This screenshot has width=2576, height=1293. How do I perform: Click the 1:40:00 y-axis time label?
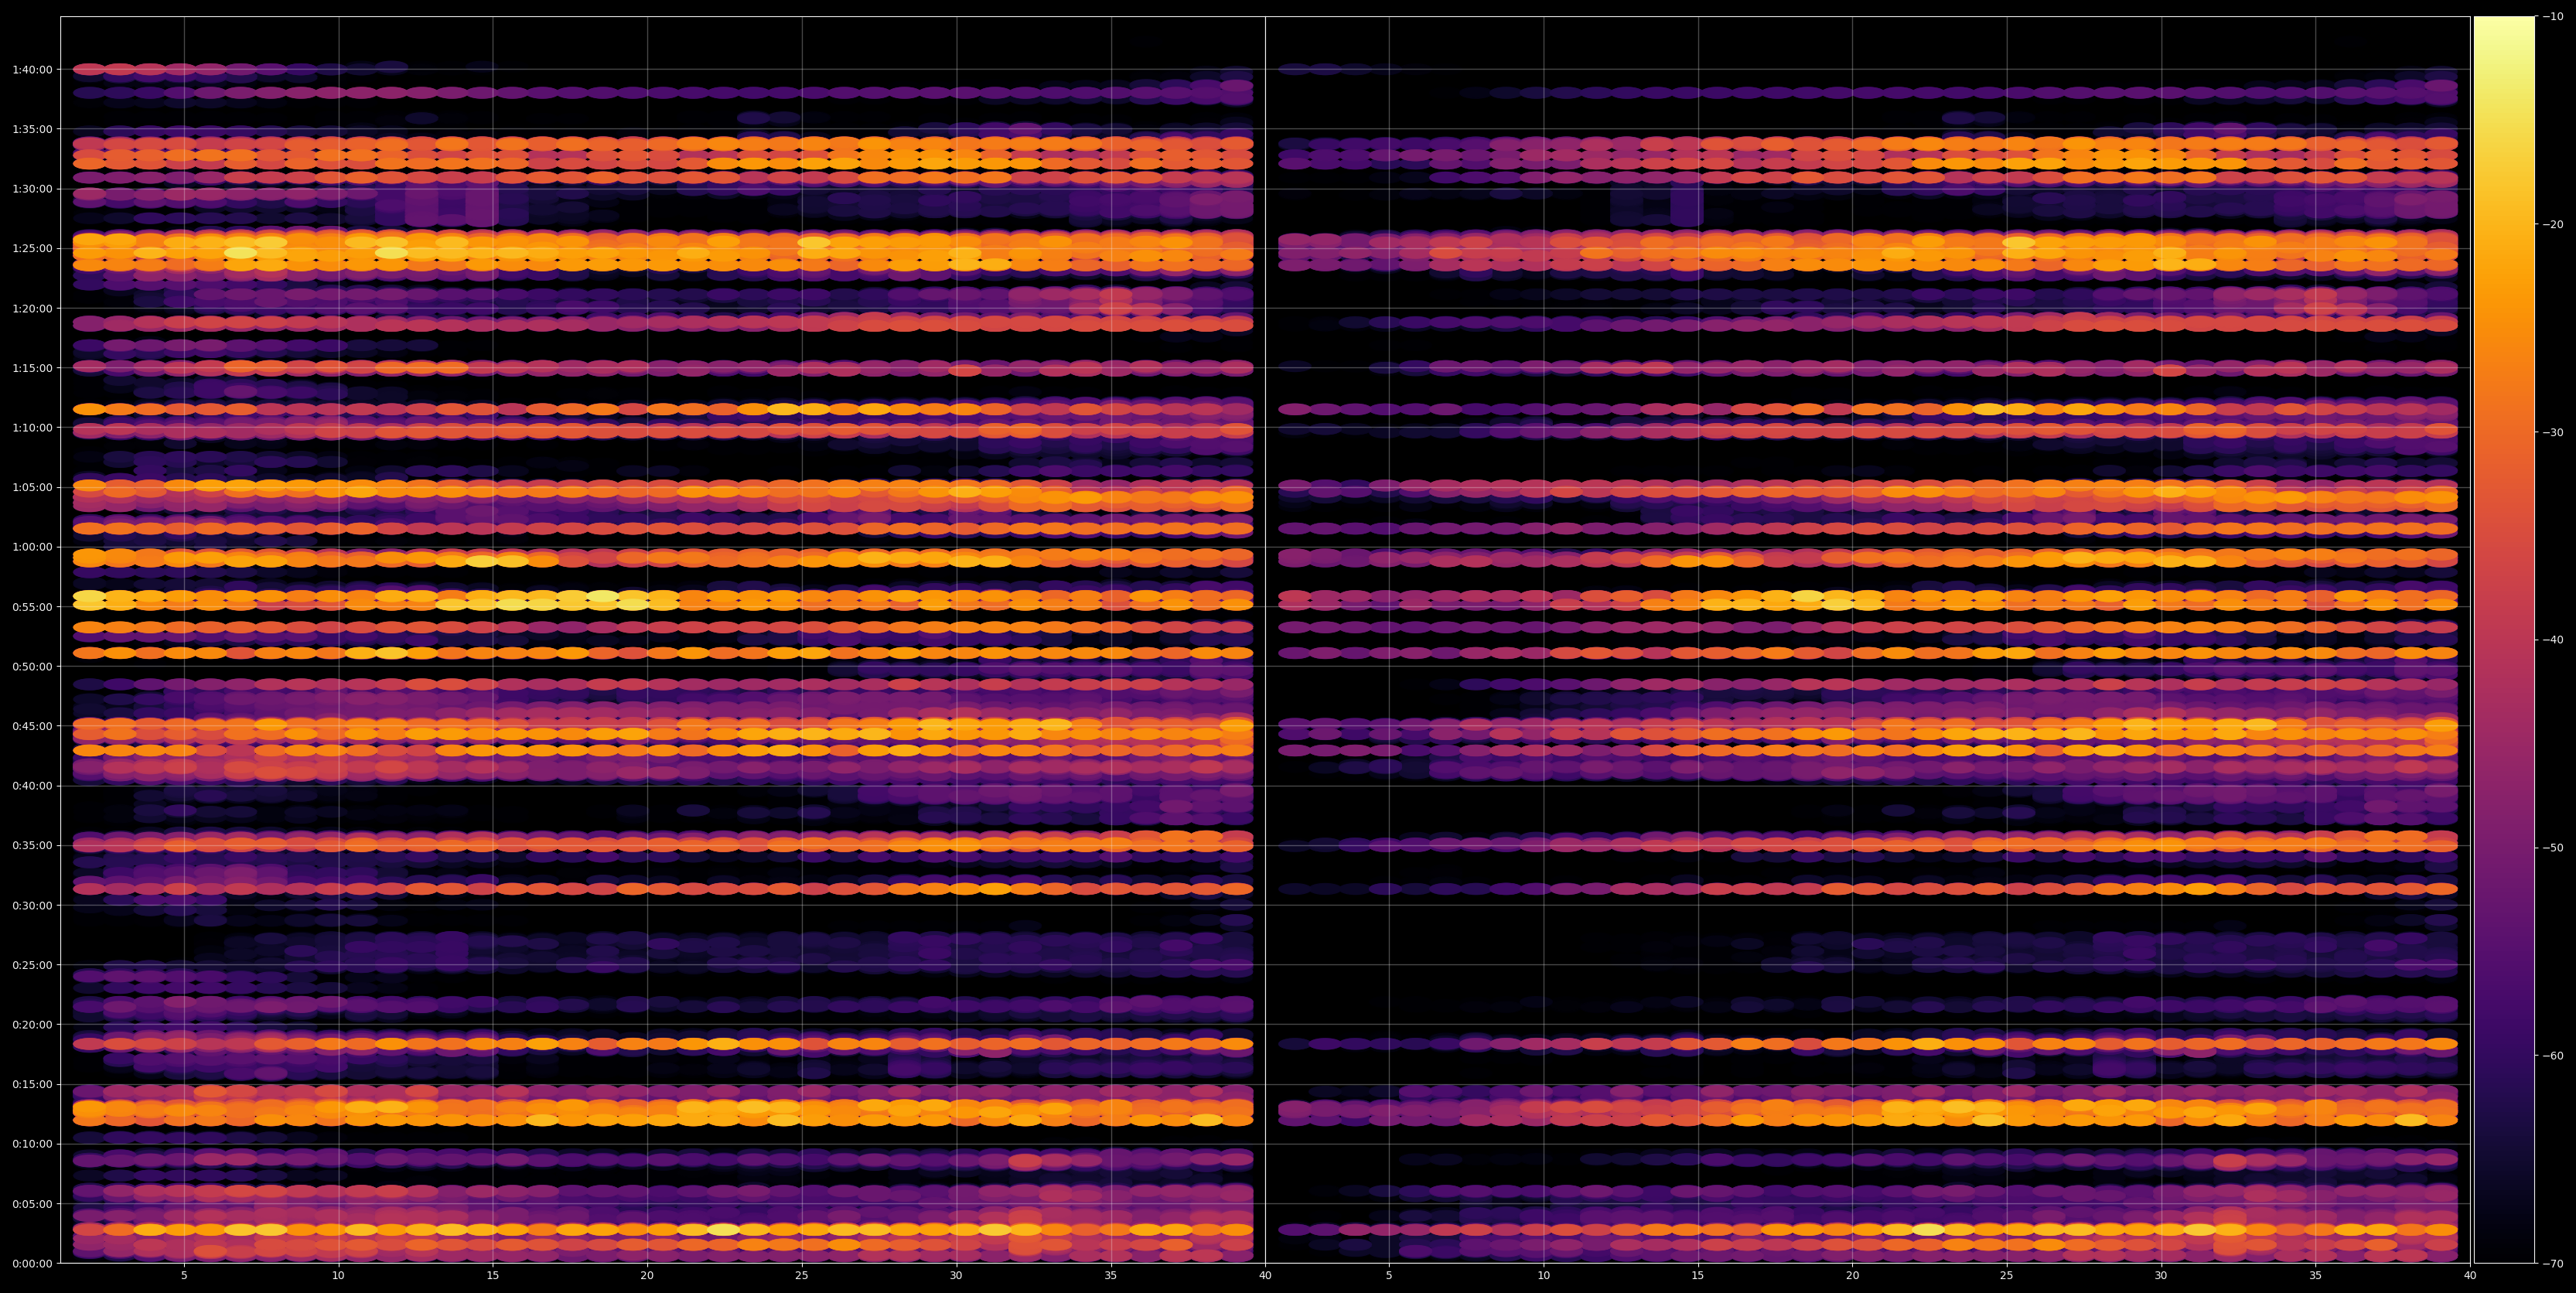click(32, 70)
